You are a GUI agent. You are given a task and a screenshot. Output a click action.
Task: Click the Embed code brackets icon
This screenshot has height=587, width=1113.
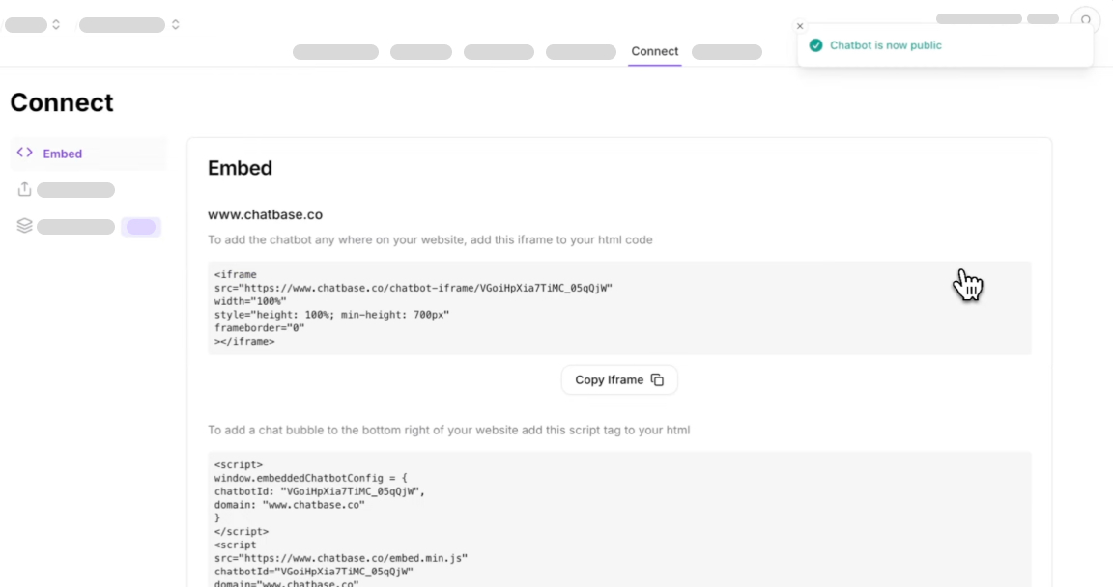point(25,153)
